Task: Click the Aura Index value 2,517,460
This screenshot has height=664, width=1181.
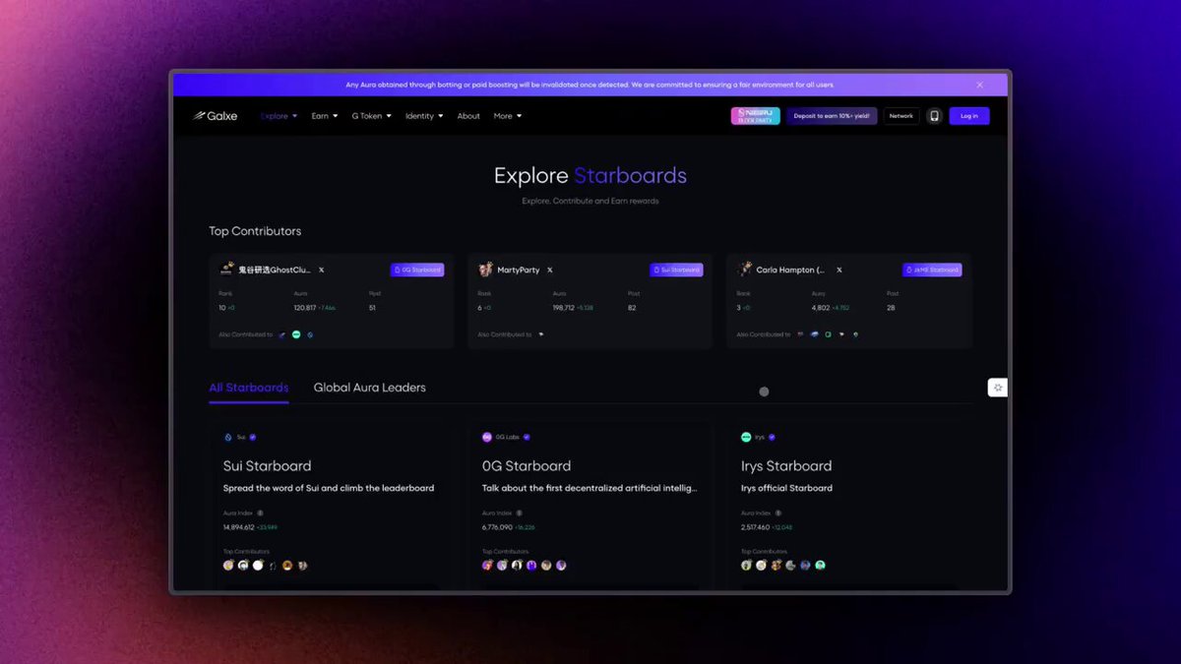Action: click(756, 527)
